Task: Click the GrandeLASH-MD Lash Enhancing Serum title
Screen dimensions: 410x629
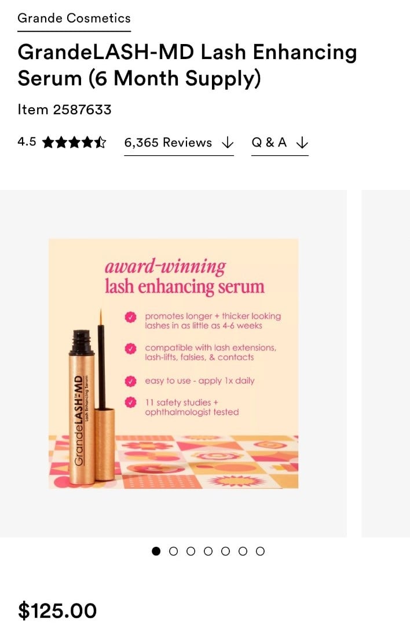Action: click(x=187, y=65)
